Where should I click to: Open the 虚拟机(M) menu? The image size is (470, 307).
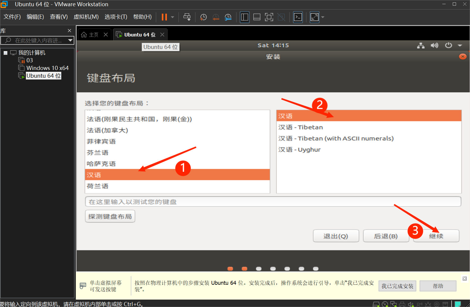tap(86, 17)
